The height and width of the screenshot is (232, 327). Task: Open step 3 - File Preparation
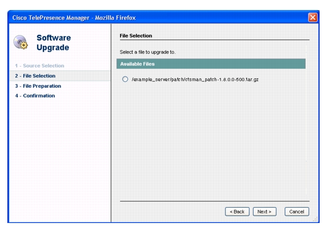(38, 86)
